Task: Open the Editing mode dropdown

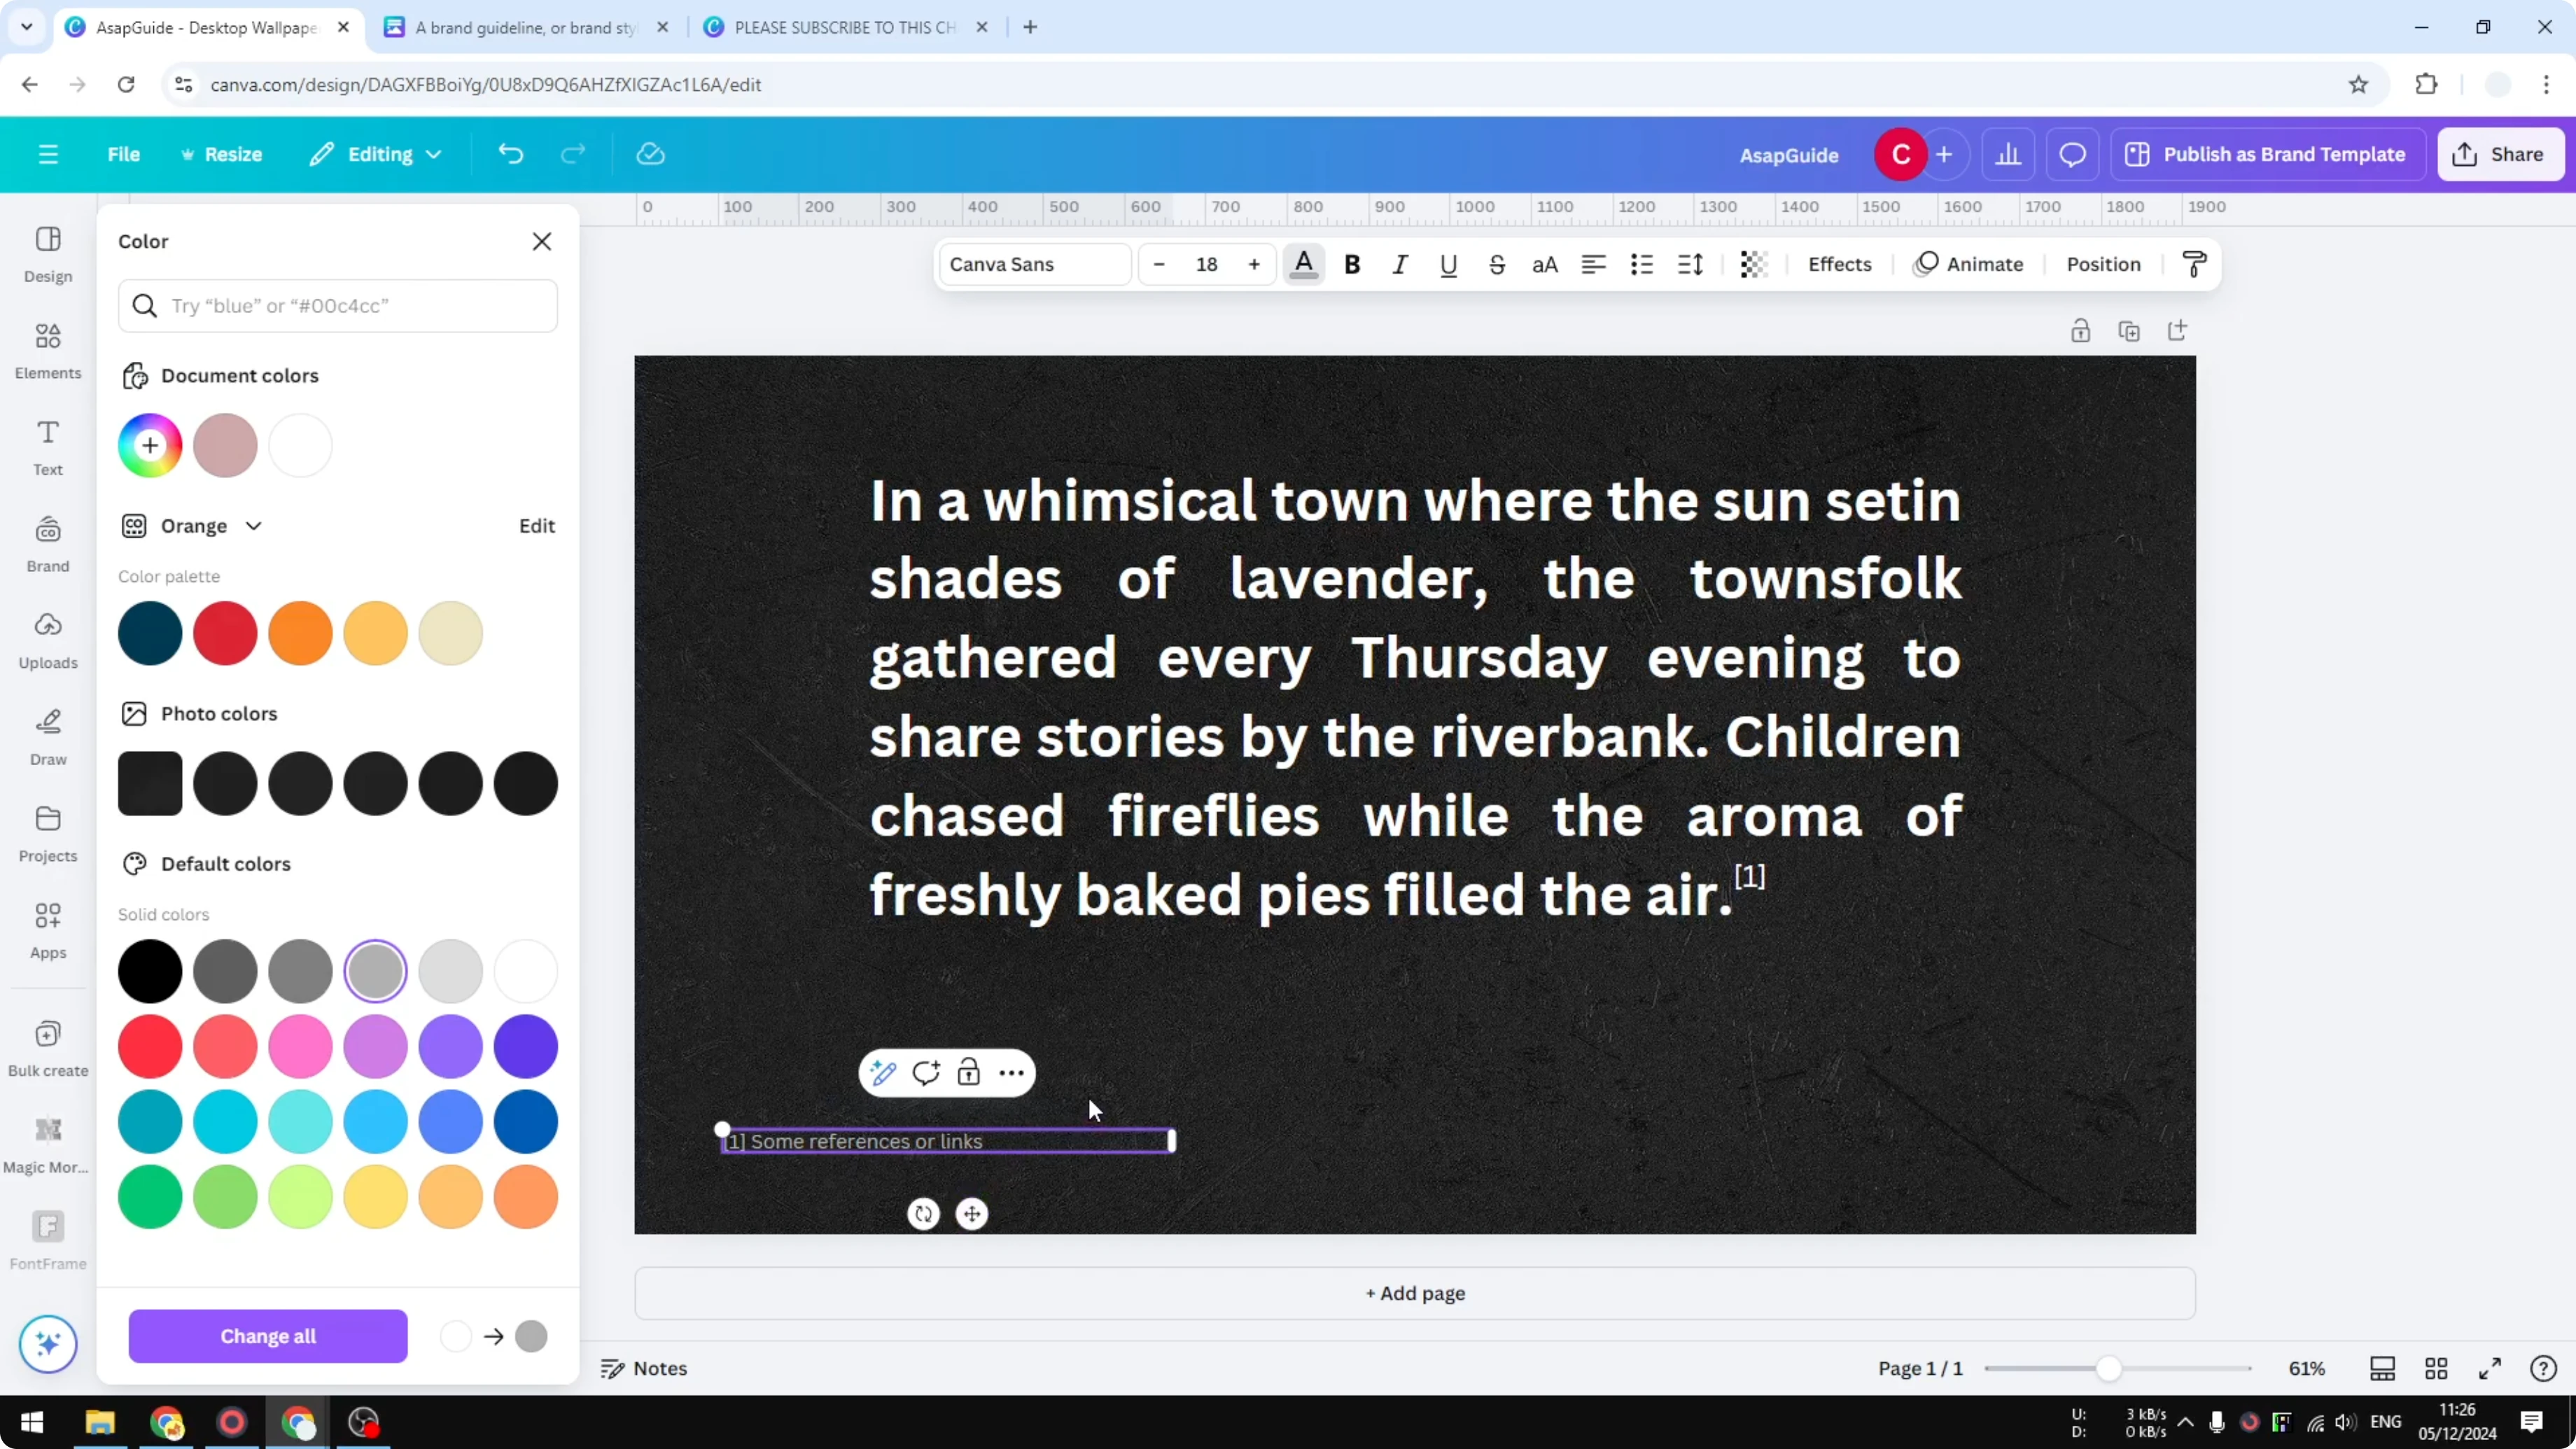Action: click(x=376, y=153)
